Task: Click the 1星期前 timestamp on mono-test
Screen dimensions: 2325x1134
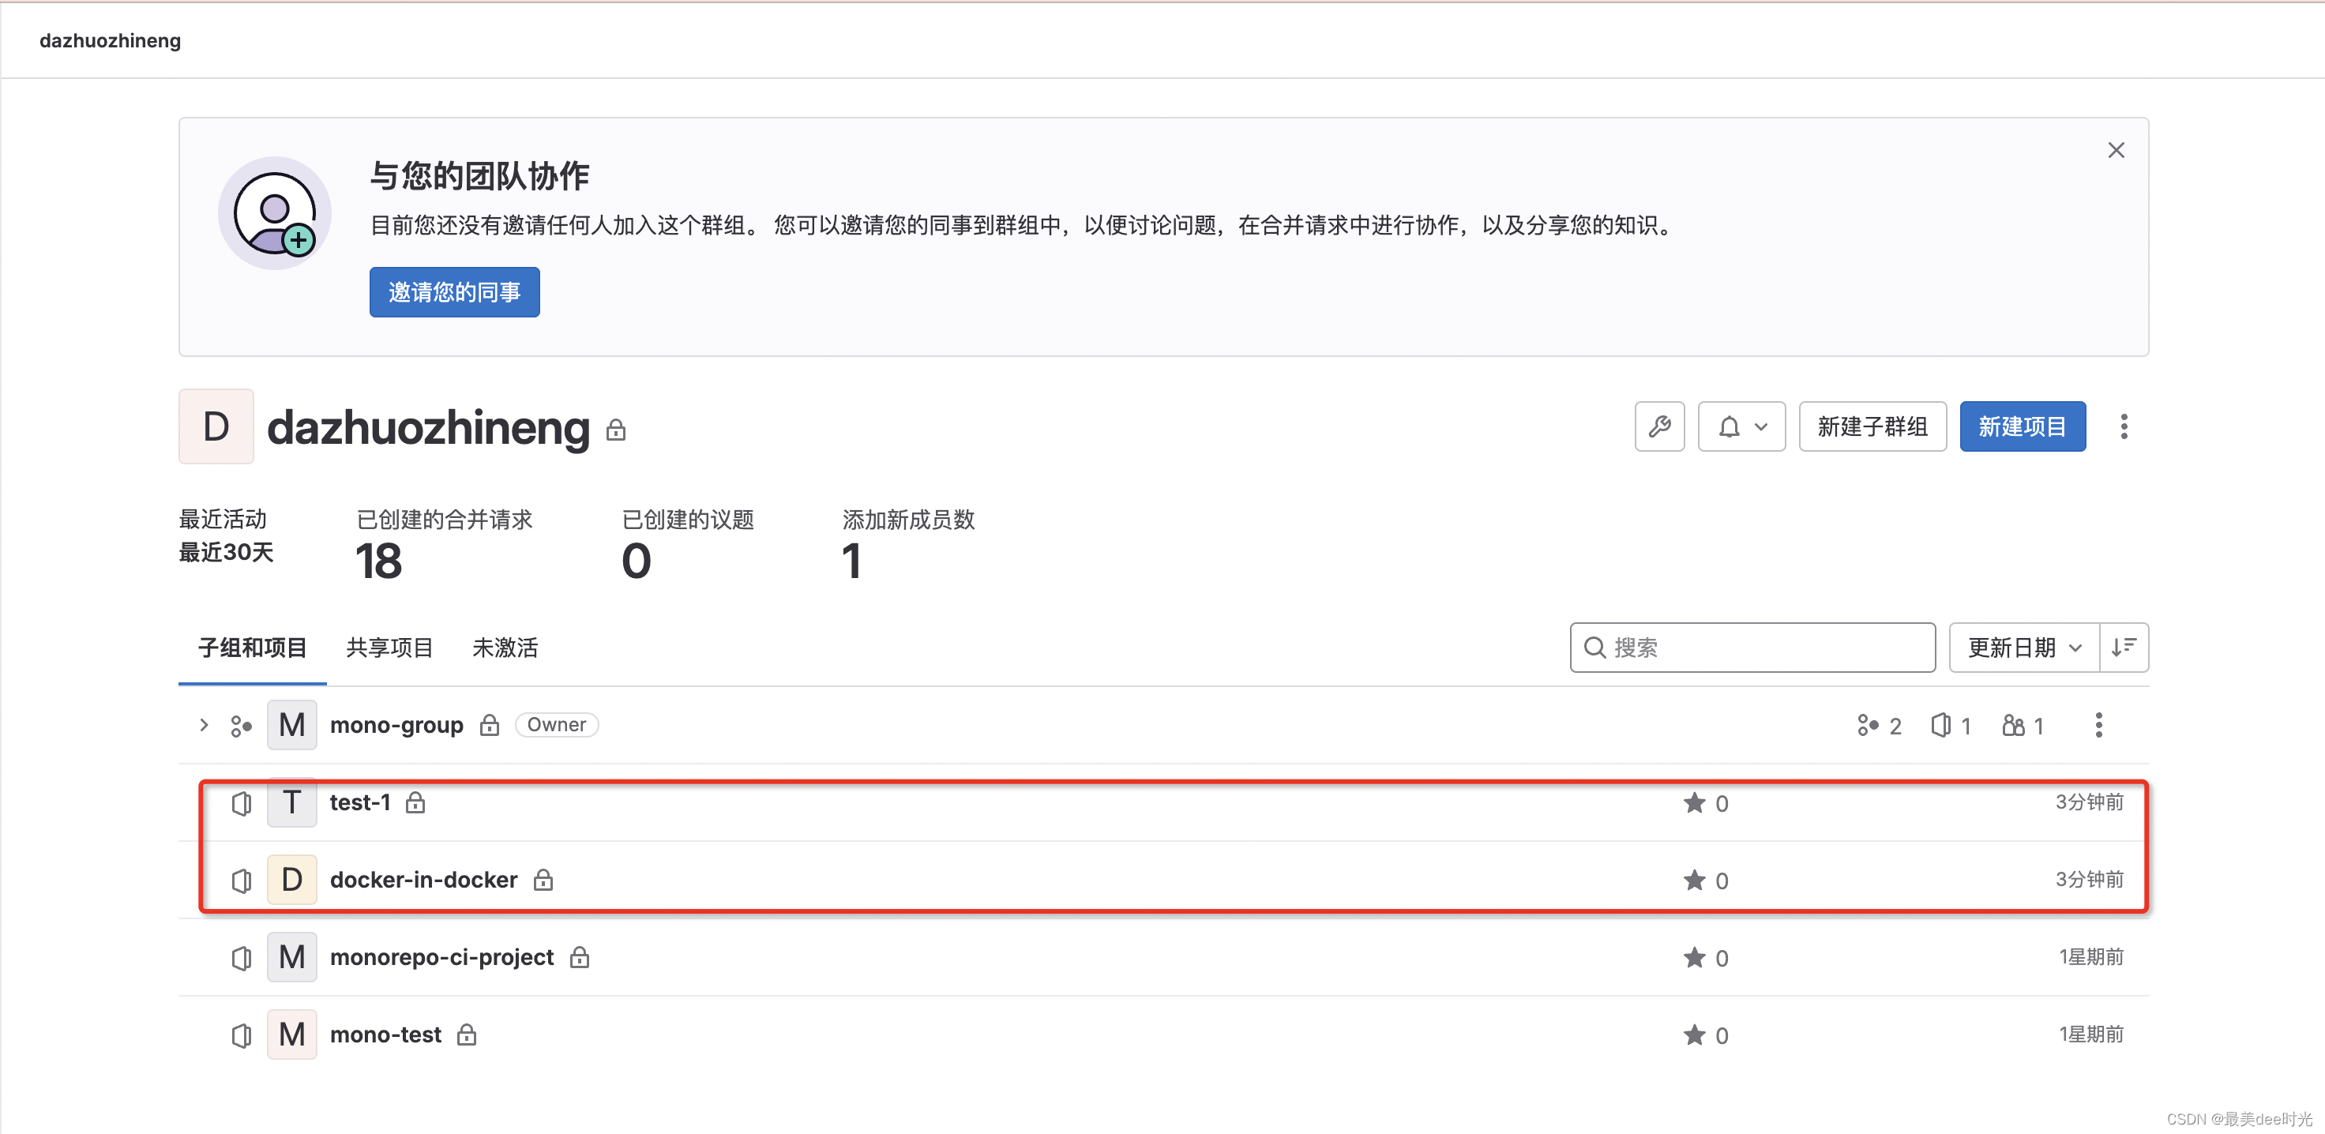Action: (x=2090, y=1034)
